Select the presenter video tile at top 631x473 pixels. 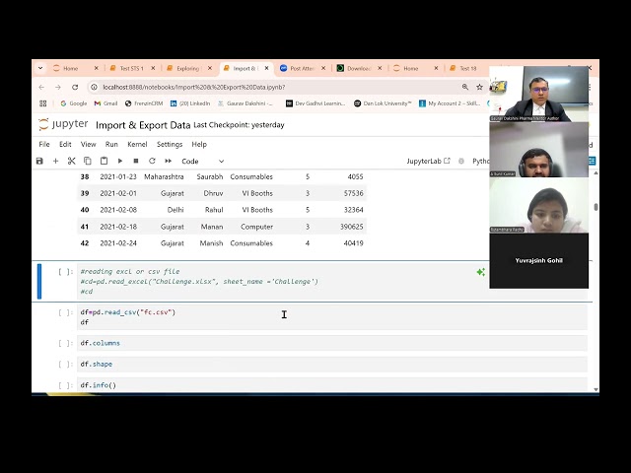coord(539,94)
